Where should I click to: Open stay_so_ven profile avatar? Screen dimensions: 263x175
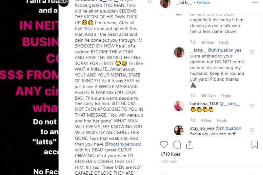click(179, 130)
